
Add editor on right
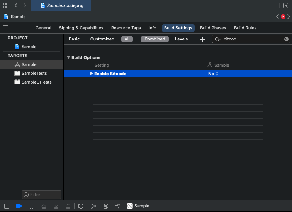285,5
